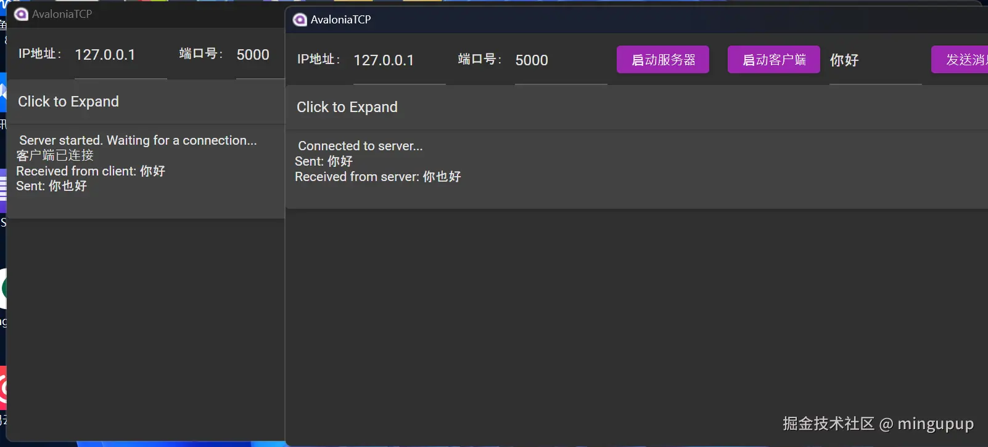Click the message input containing 你好
This screenshot has width=988, height=447.
875,61
